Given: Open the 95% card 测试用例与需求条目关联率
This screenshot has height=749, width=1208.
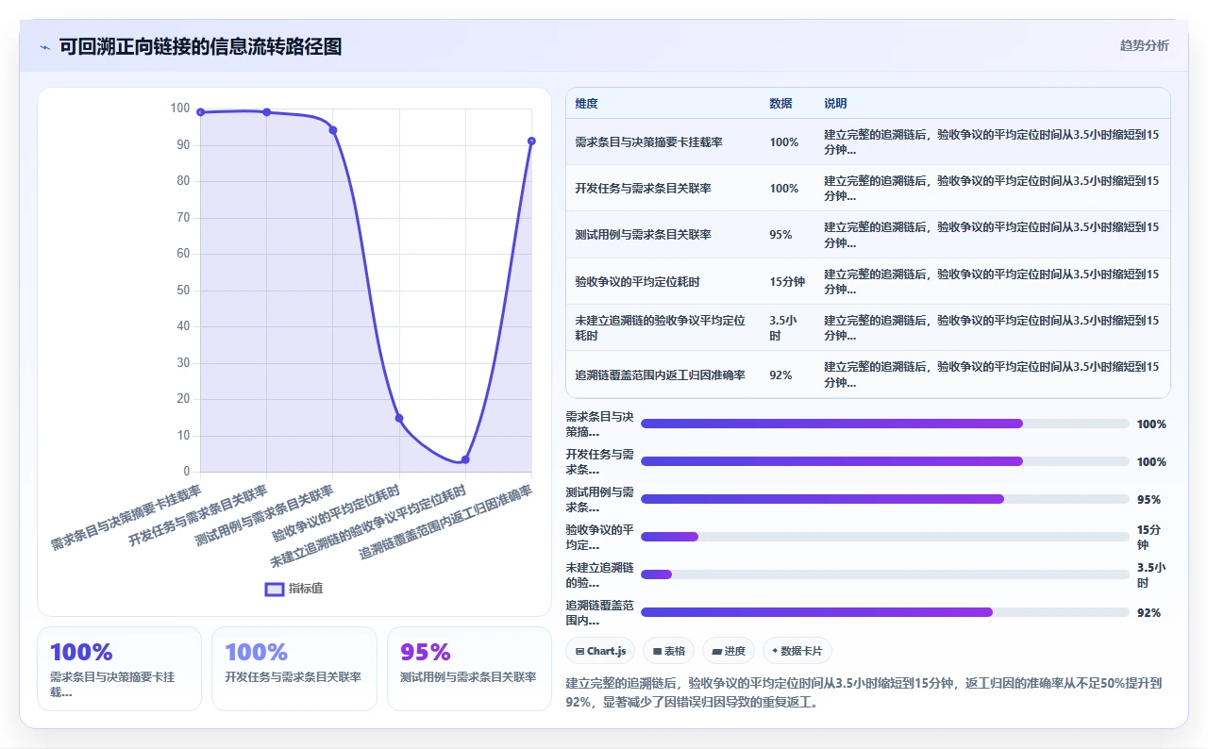Looking at the screenshot, I should pyautogui.click(x=469, y=669).
